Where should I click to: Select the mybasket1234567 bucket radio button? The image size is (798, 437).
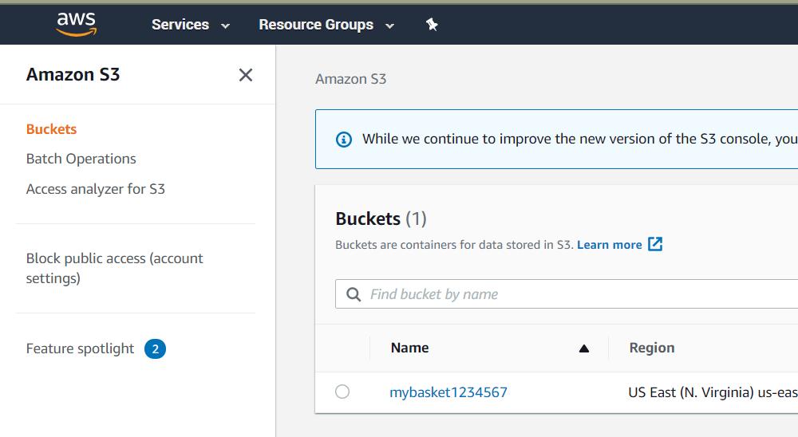click(342, 392)
